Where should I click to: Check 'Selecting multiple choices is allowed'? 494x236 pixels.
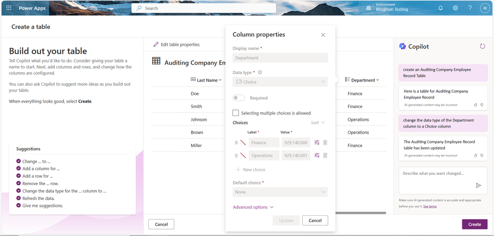tap(235, 113)
